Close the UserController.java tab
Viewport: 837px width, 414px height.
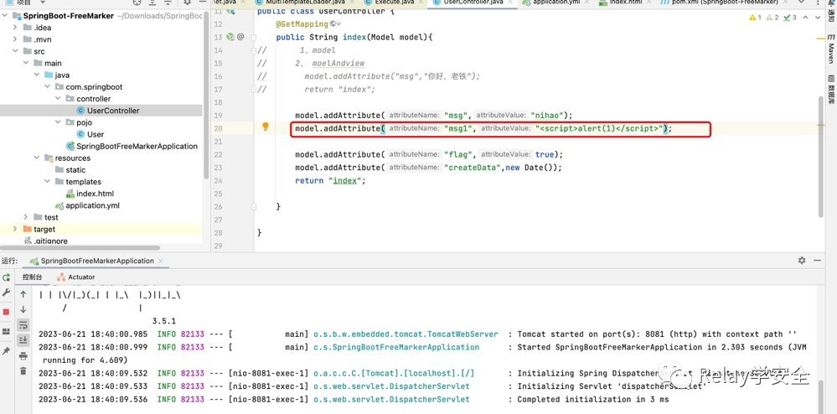[x=510, y=3]
